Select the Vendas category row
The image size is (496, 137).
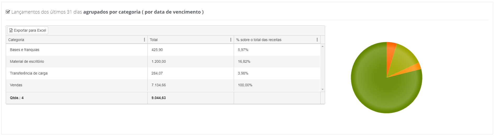163,85
